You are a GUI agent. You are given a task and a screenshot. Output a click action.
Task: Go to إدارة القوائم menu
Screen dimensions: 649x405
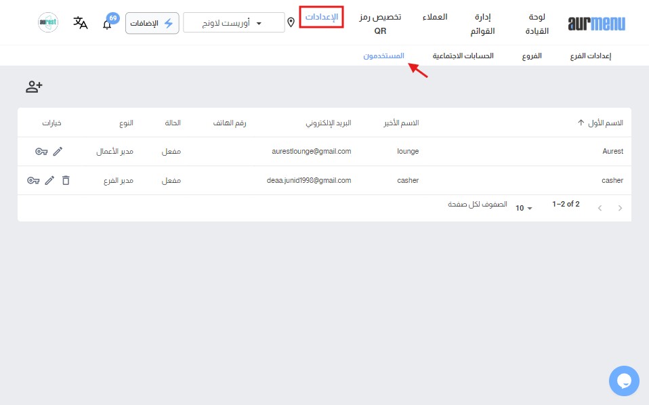483,24
